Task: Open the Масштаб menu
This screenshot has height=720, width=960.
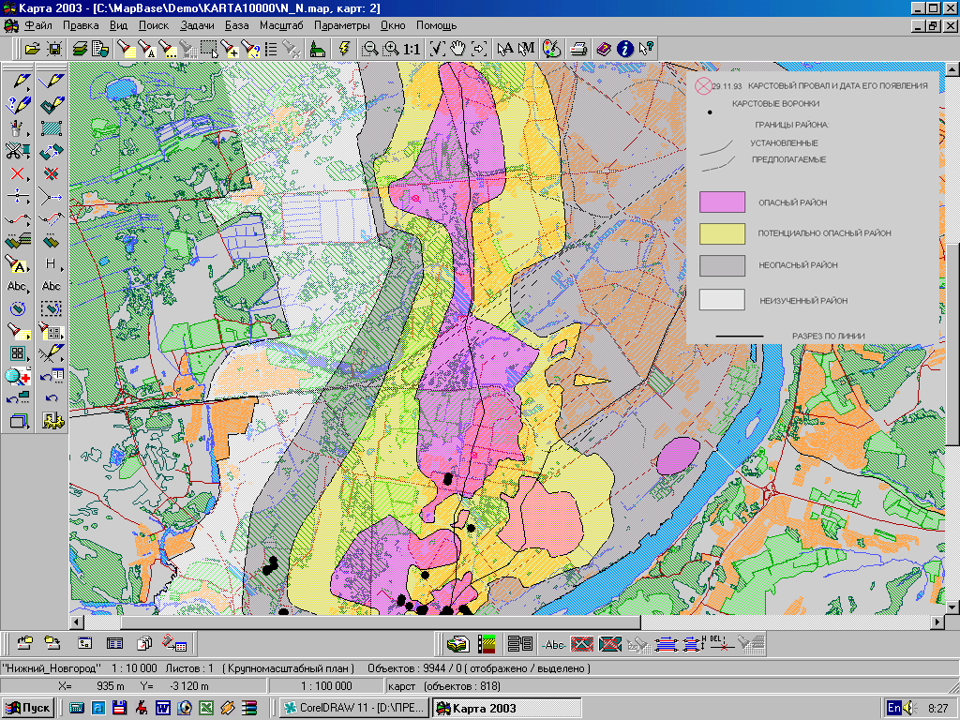Action: [281, 25]
